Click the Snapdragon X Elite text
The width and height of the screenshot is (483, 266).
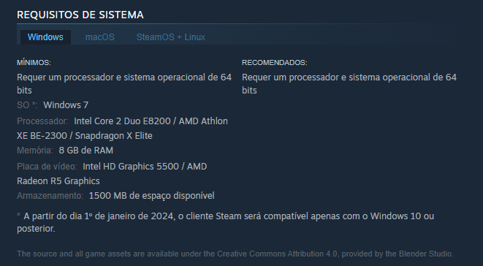114,136
